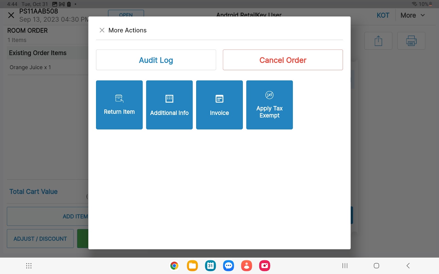
Task: Open the Invoice tile
Action: pyautogui.click(x=219, y=105)
